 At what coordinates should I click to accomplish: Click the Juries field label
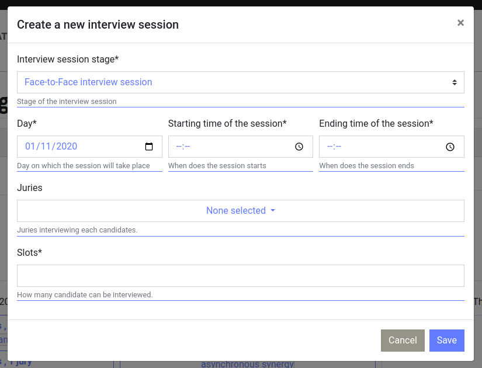30,188
